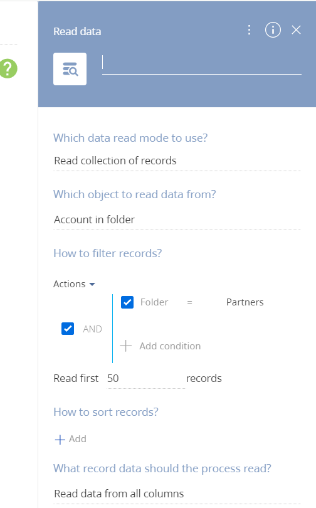This screenshot has height=508, width=316.
Task: Toggle the AND group checkbox
Action: [x=68, y=329]
